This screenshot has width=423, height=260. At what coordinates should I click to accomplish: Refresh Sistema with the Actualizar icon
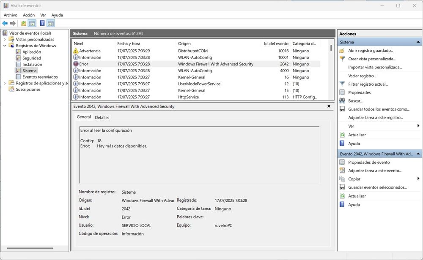click(x=343, y=135)
